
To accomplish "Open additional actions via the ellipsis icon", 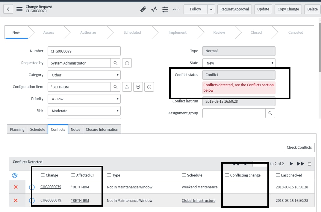I will pyautogui.click(x=176, y=9).
